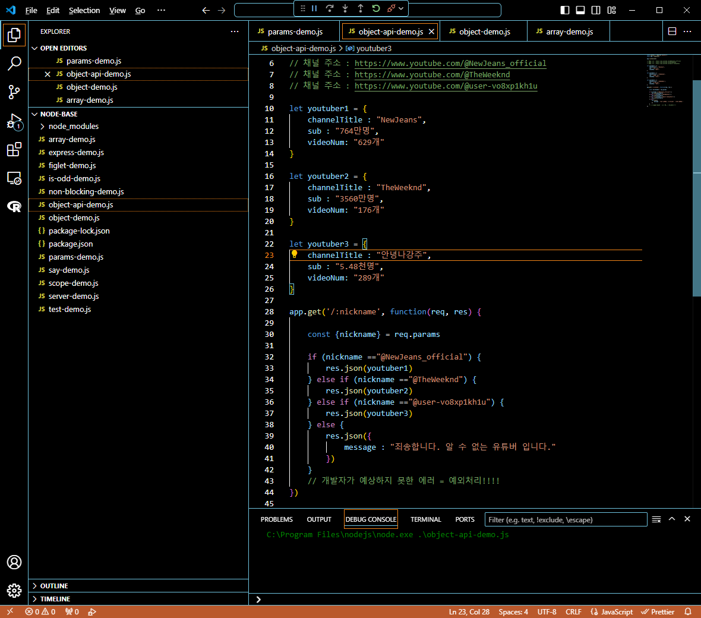Click the debug console filter input
Screen dimensions: 701x618
tap(566, 519)
